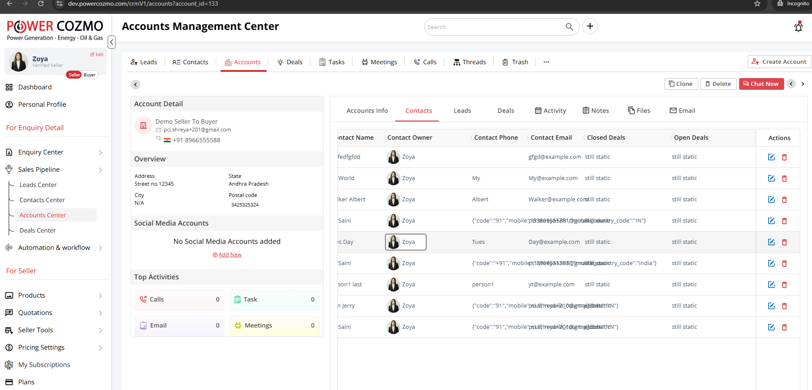Viewport: 812px width, 390px height.
Task: Collapse the left sidebar with arrow
Action: (x=112, y=42)
